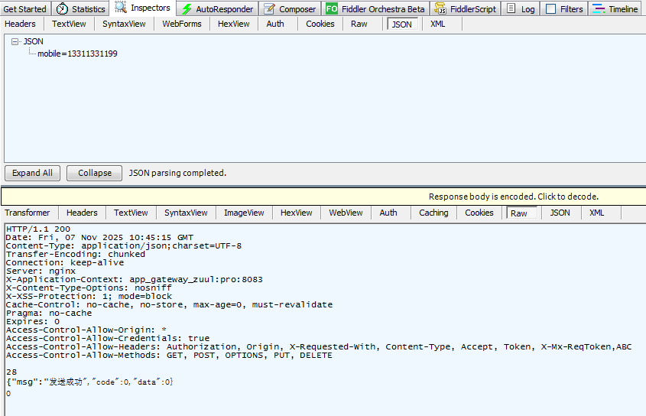
Task: Click the AutoResponder lightning bolt icon
Action: 187,9
